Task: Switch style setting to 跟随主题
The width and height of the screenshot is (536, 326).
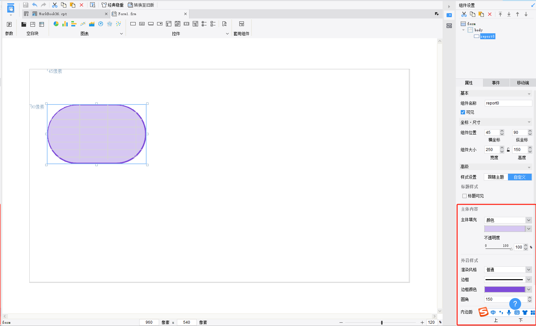Action: point(496,177)
